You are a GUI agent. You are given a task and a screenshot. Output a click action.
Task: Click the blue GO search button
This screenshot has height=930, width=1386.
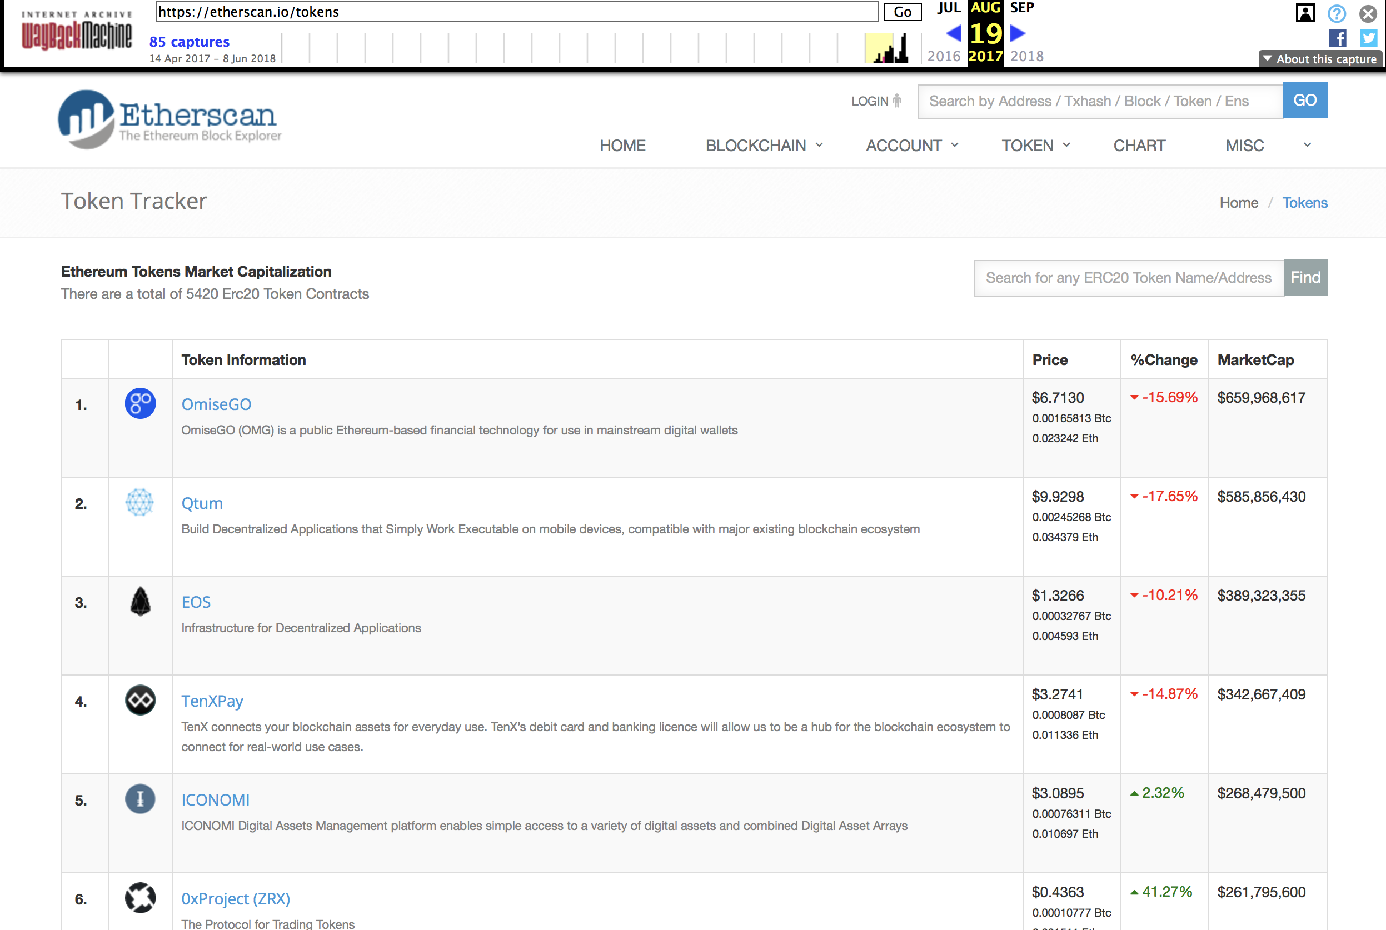pos(1305,100)
